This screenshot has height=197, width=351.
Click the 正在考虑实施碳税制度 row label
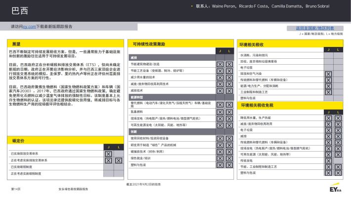[26, 174]
